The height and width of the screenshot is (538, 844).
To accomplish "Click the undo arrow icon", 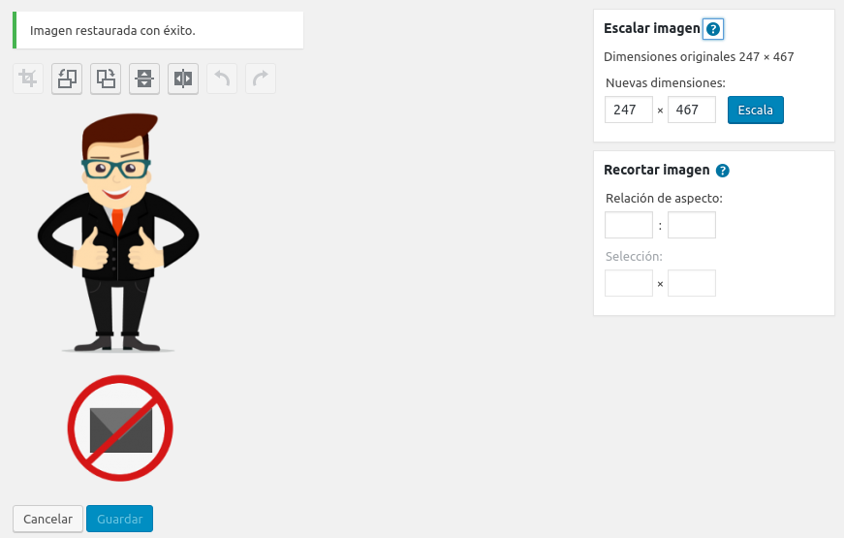I will pyautogui.click(x=222, y=79).
